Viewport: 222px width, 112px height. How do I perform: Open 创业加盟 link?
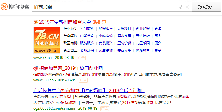143,29
